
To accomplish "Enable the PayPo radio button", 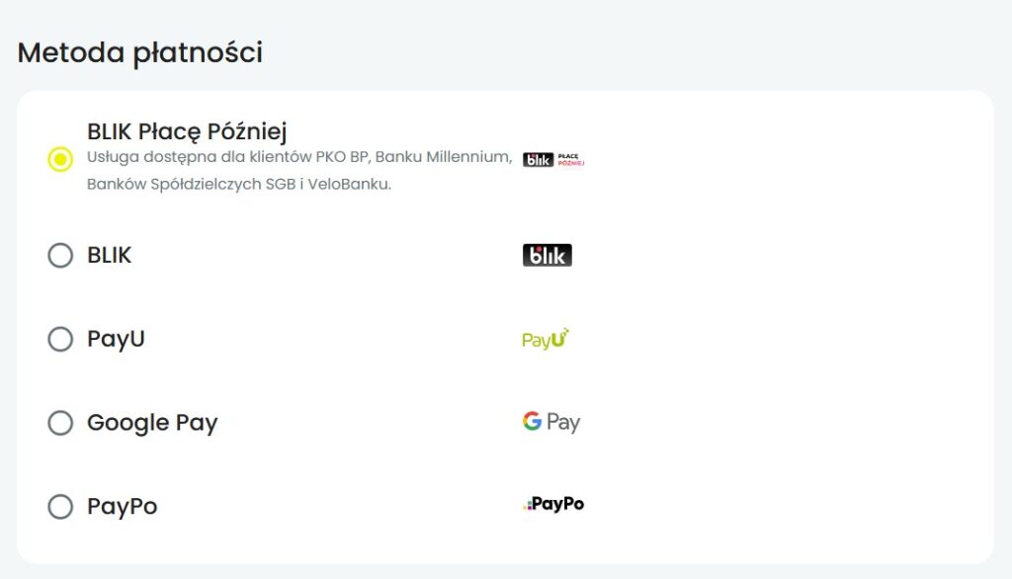I will tap(60, 507).
